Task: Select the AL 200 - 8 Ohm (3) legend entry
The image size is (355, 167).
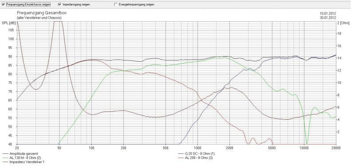Action: coord(199,158)
